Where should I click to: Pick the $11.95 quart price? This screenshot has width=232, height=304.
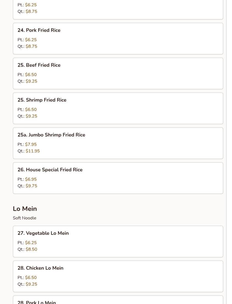point(33,151)
